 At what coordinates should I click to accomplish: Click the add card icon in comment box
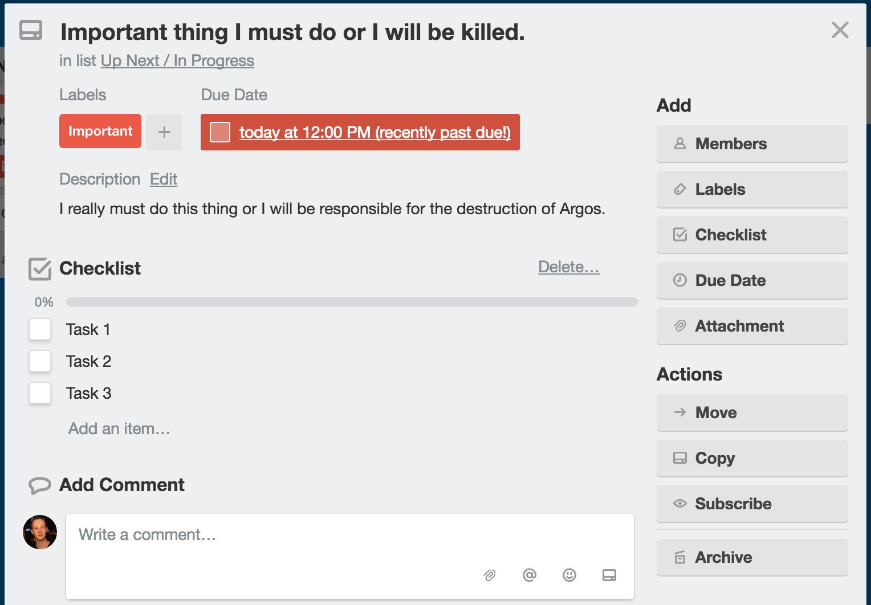coord(609,575)
